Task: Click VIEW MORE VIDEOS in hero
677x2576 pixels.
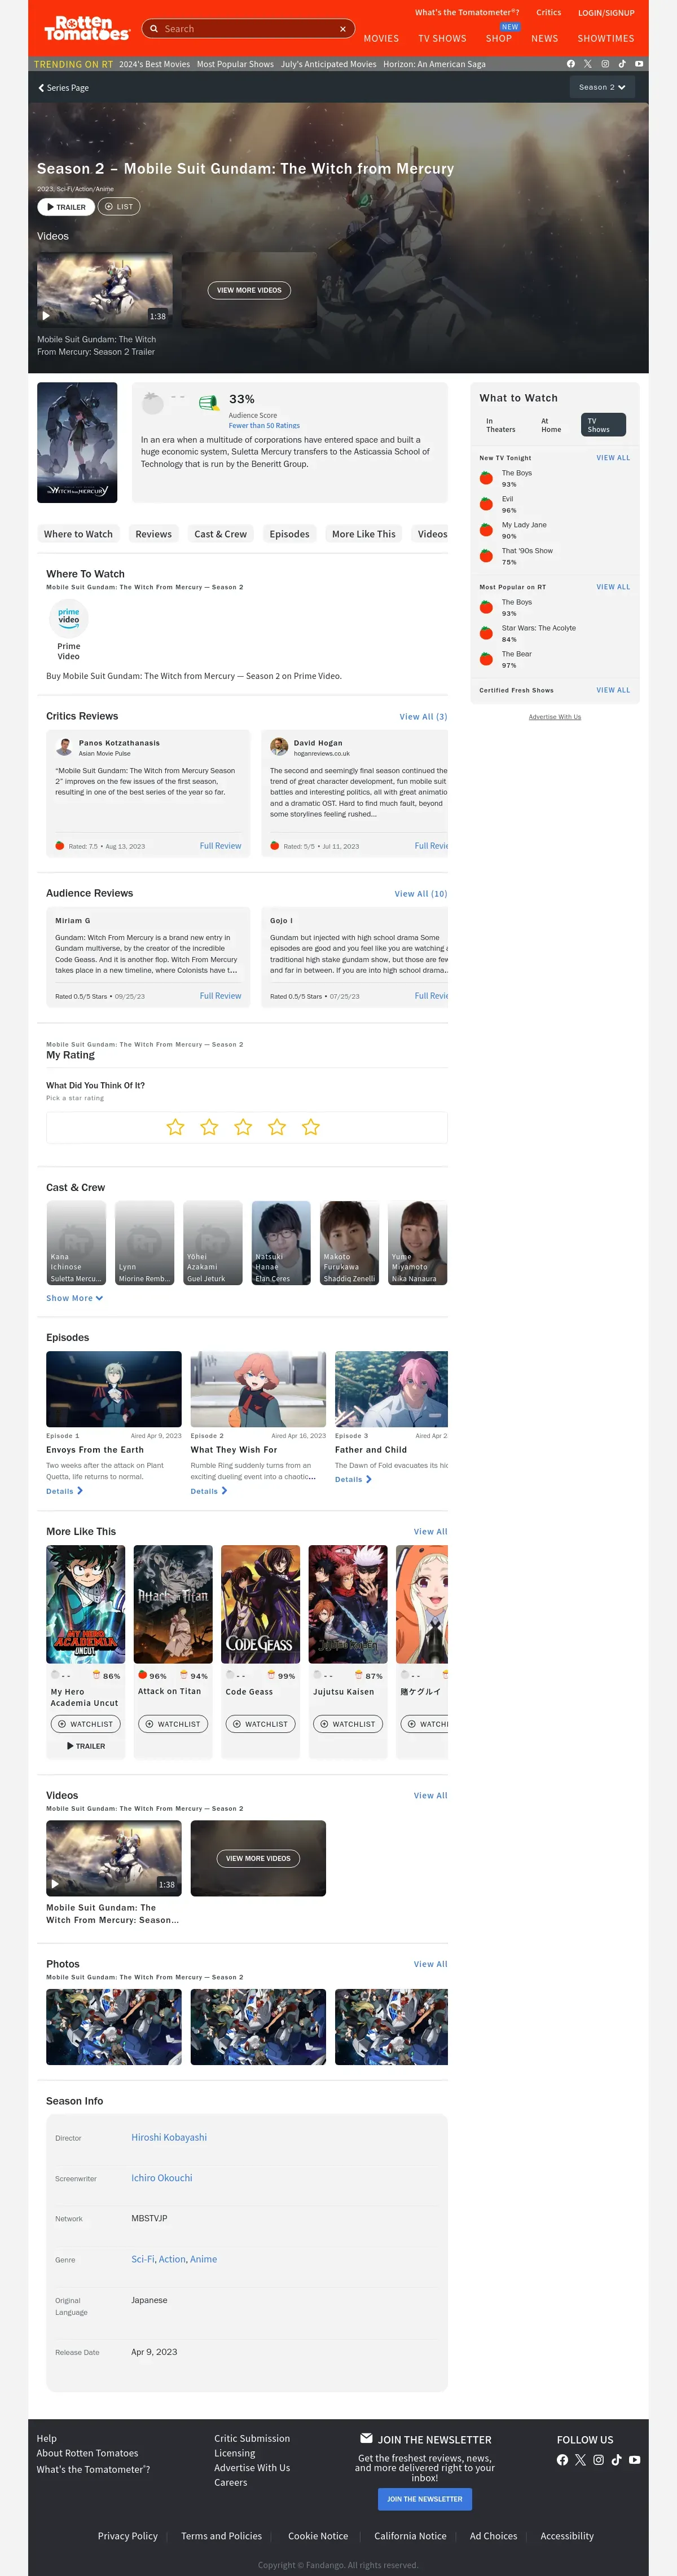Action: (x=249, y=290)
